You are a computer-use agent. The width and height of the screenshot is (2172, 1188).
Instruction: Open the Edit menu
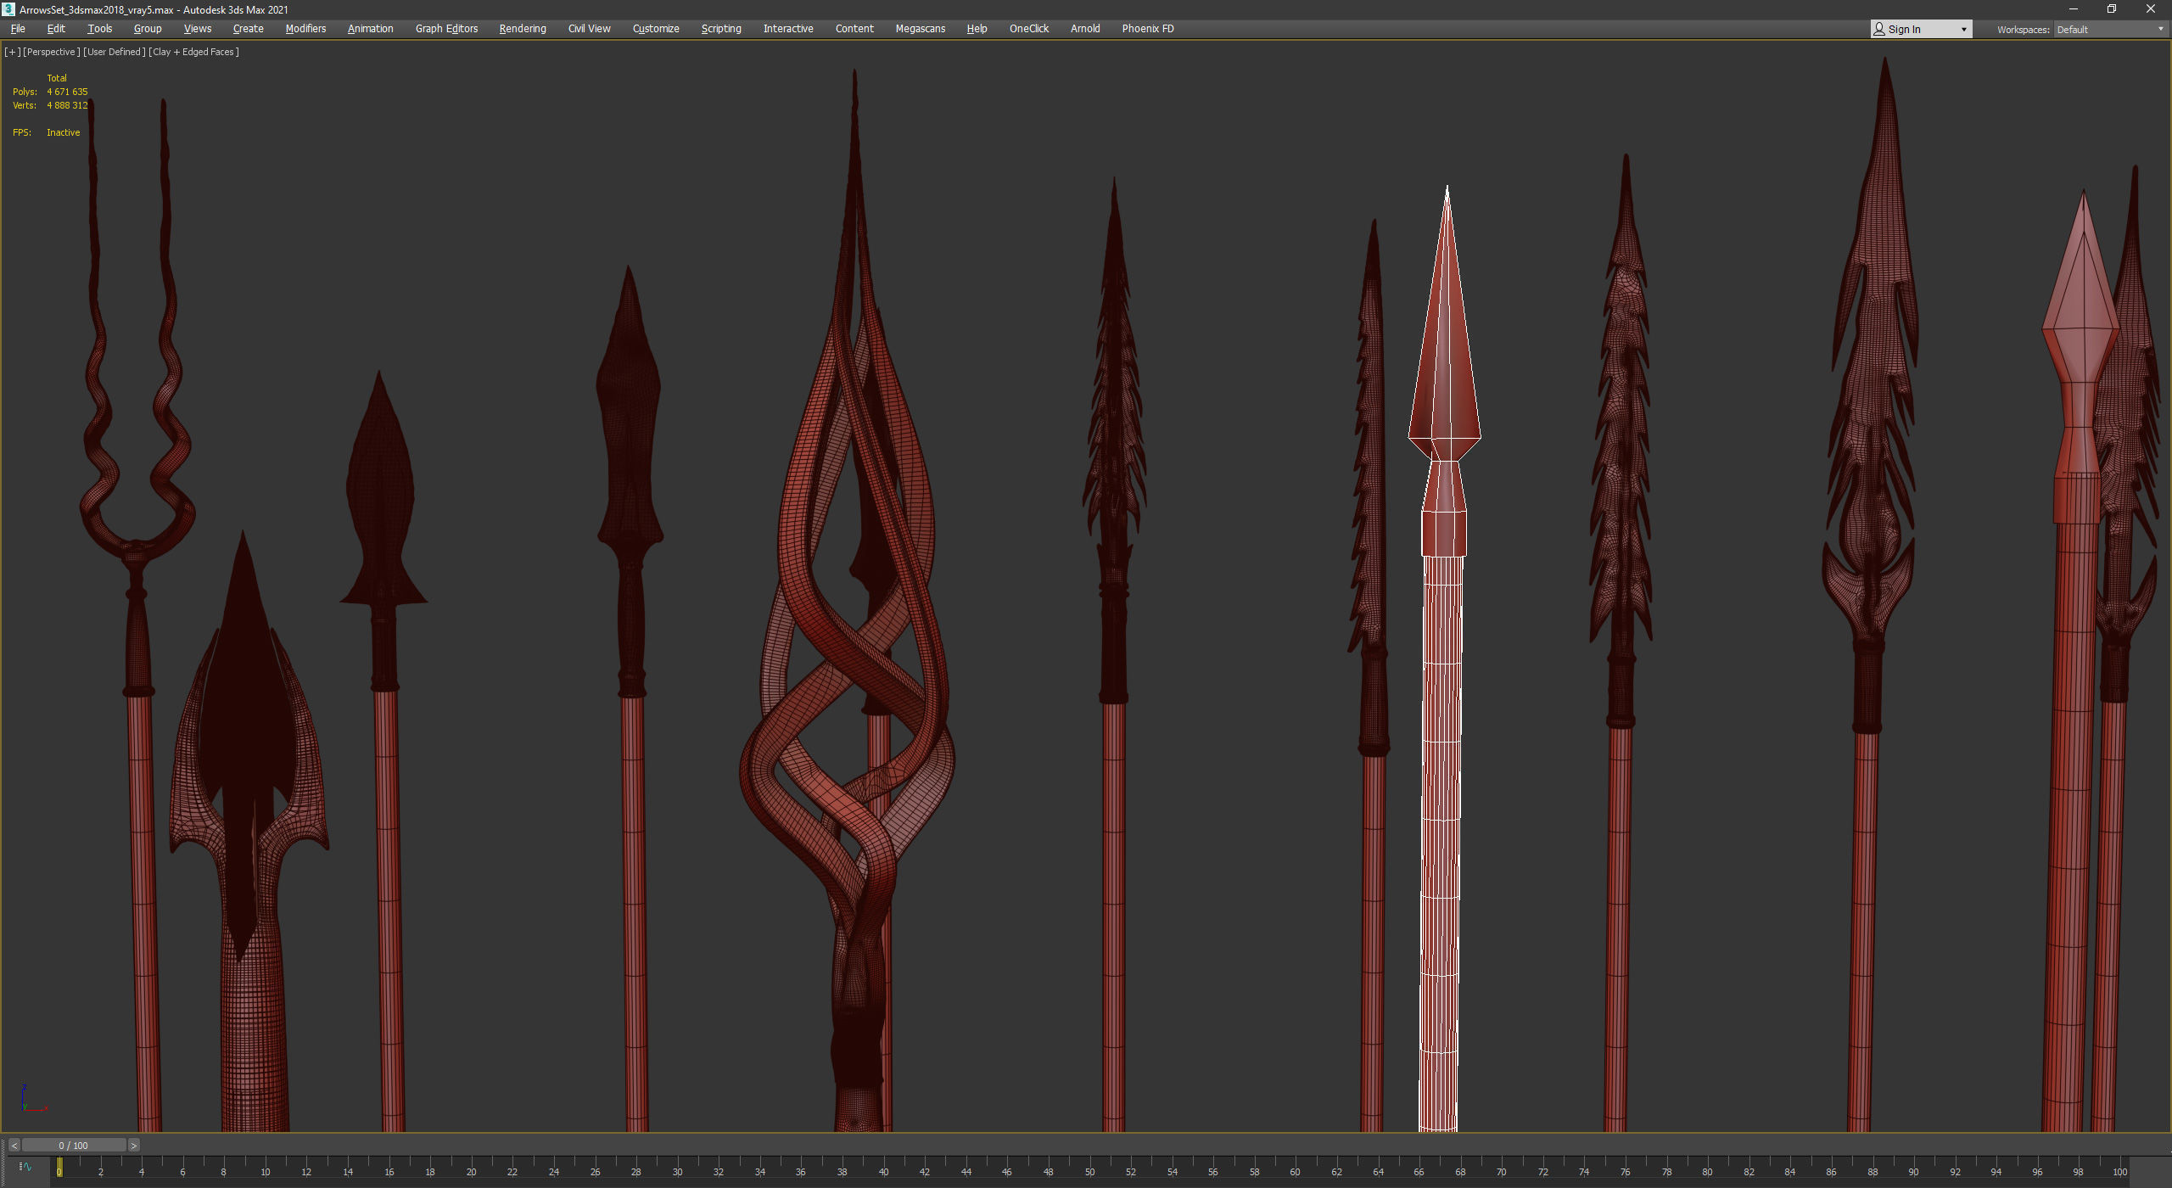pos(56,29)
